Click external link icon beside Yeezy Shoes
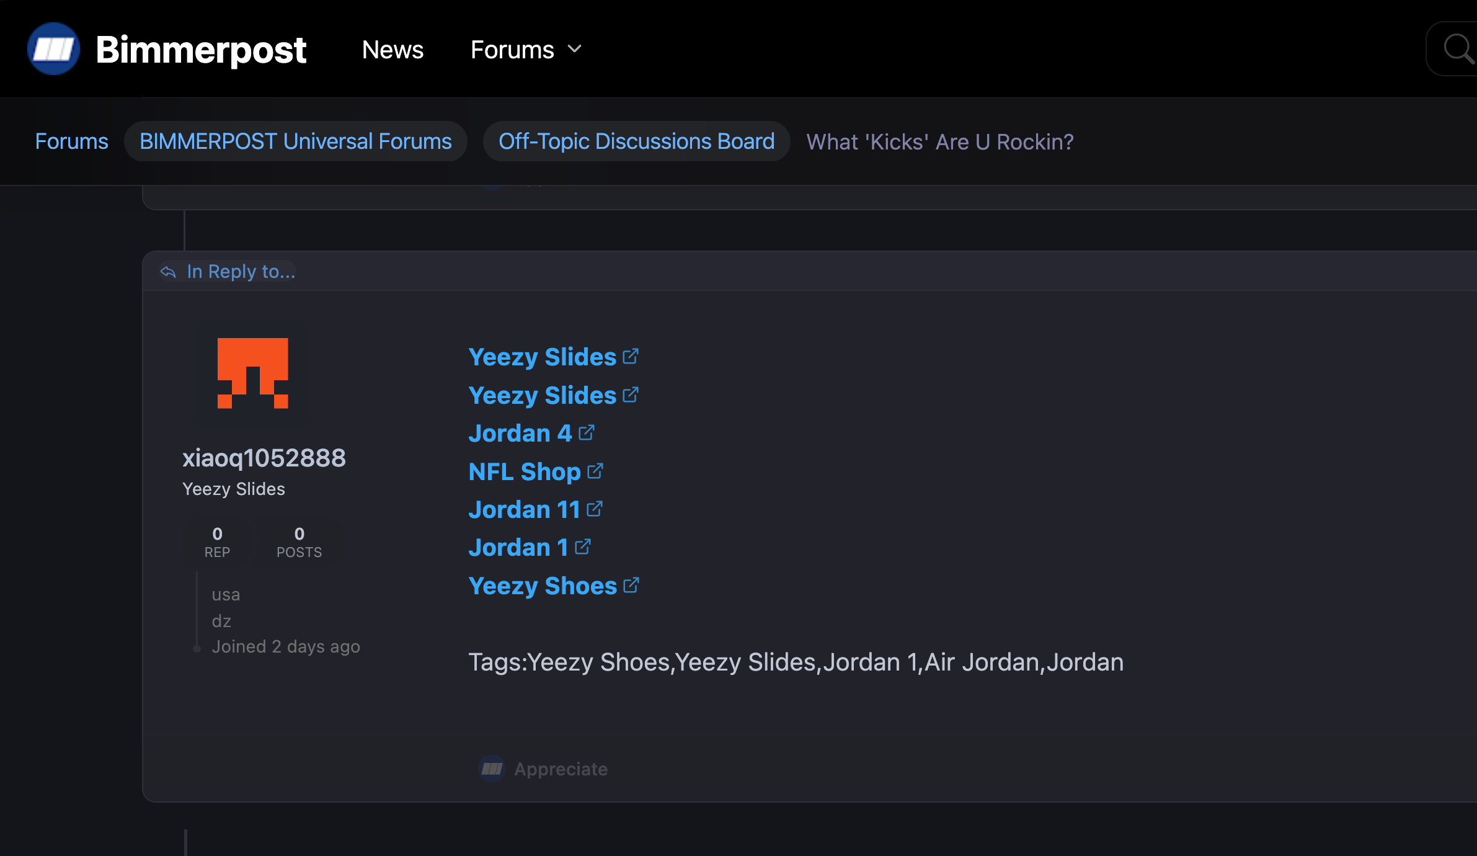Screen dimensions: 1477x856 631,585
